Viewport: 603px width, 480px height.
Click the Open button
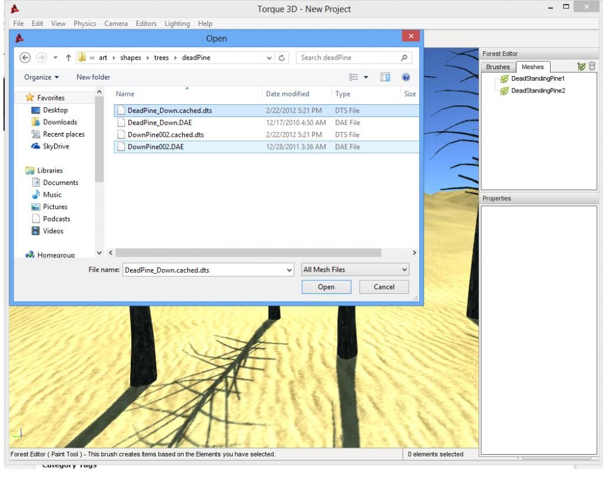326,287
